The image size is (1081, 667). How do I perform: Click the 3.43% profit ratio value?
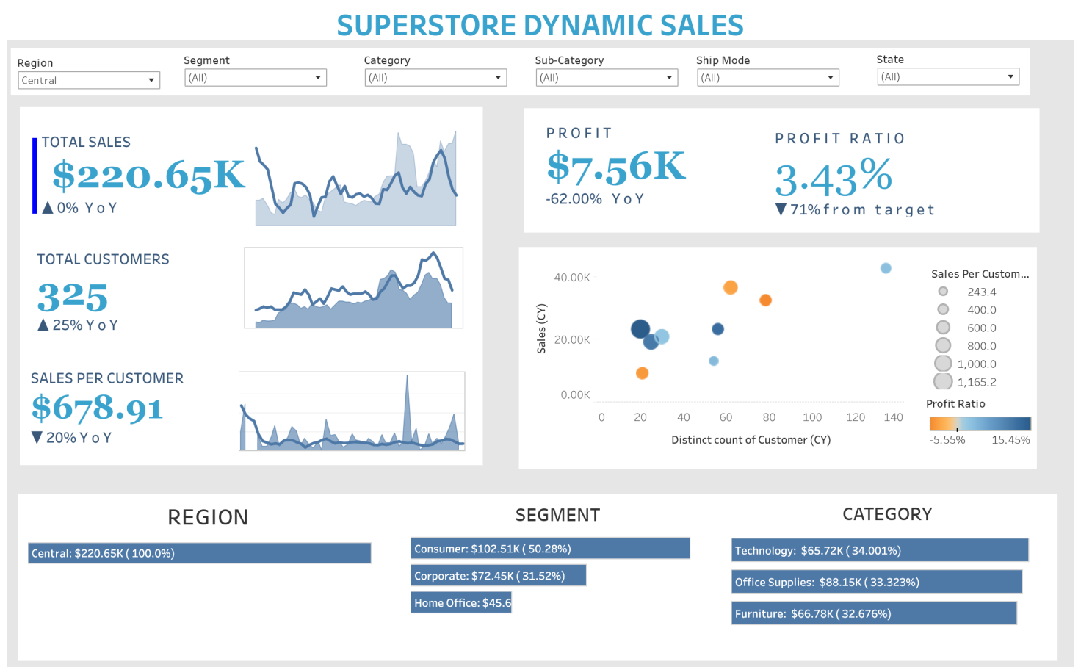(834, 177)
